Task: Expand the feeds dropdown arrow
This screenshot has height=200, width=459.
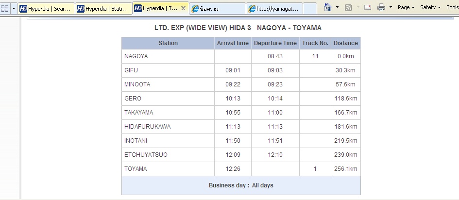Action: (x=358, y=7)
